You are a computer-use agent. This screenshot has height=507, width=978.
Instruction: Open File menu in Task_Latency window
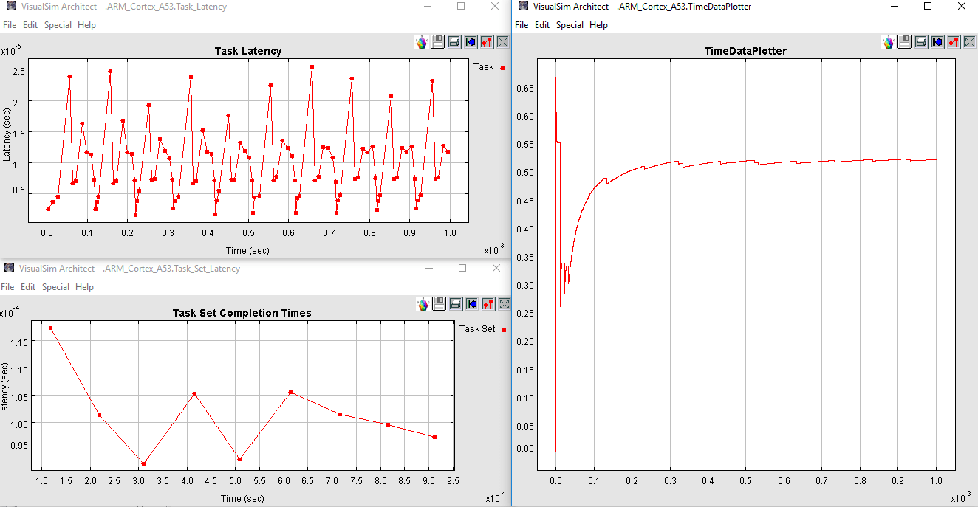pos(9,25)
